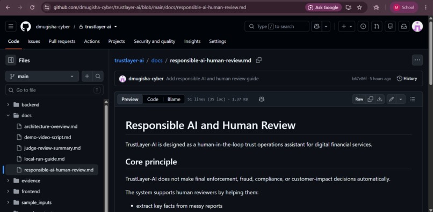The image size is (433, 212).
Task: Open the Create new plus dropdown
Action: click(347, 26)
